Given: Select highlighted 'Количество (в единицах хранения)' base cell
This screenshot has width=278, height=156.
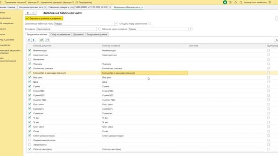Looking at the screenshot, I should [x=144, y=73].
